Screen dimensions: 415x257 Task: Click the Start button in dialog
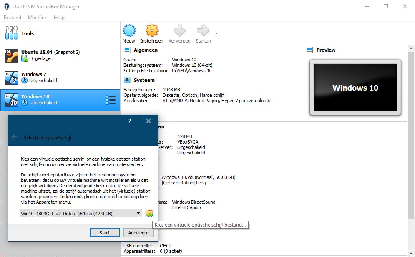(x=105, y=233)
